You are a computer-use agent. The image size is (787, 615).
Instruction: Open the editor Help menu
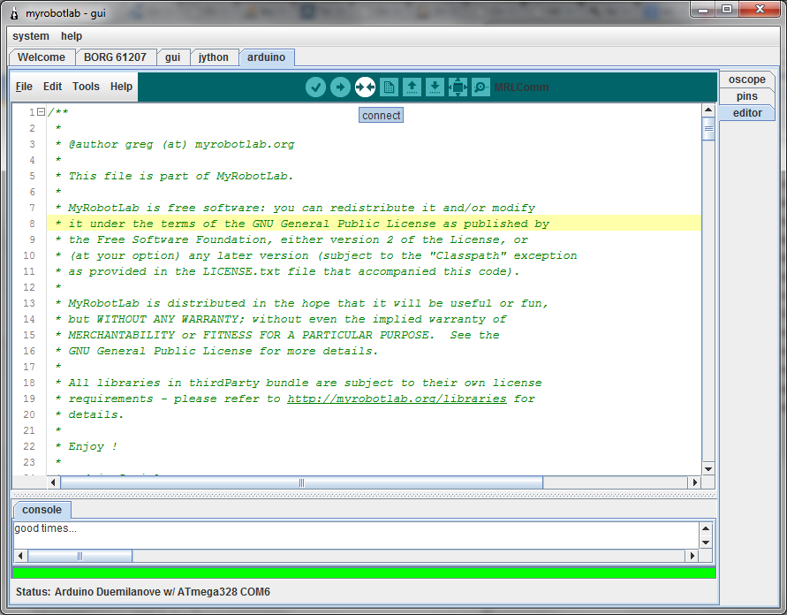point(121,87)
